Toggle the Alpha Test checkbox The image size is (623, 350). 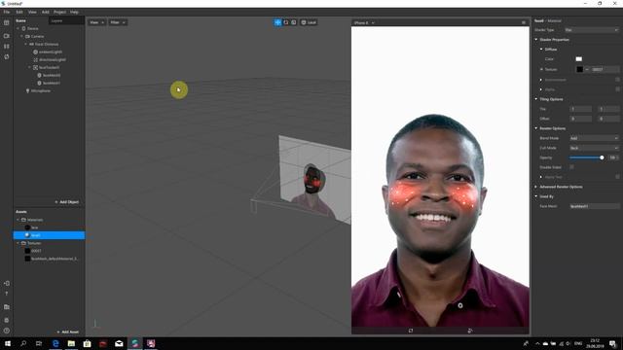617,177
